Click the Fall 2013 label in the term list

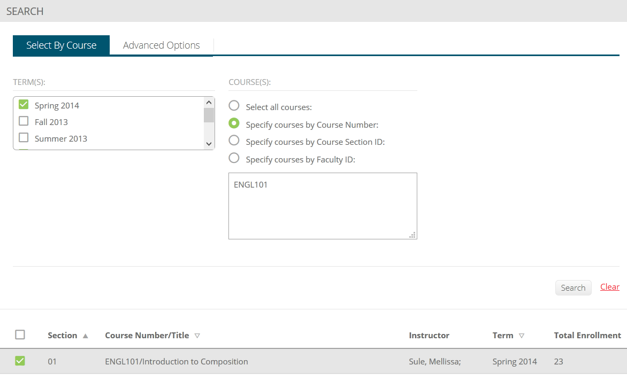coord(51,122)
